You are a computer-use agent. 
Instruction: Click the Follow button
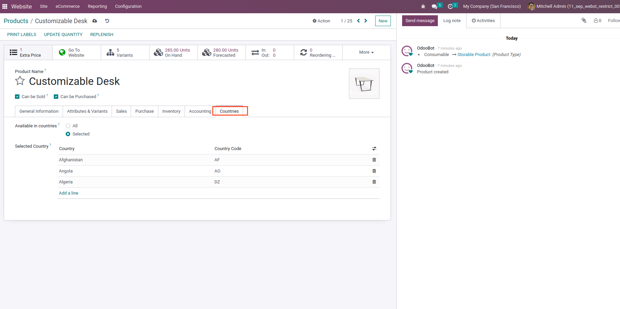coord(614,21)
